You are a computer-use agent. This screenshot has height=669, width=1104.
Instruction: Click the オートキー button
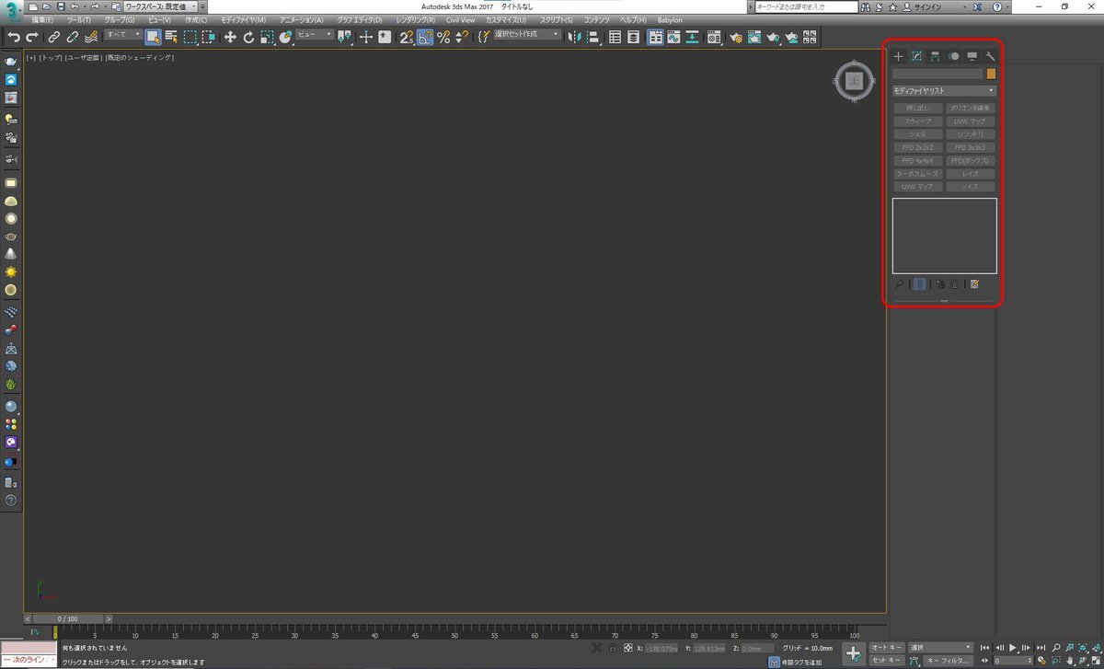[x=887, y=647]
